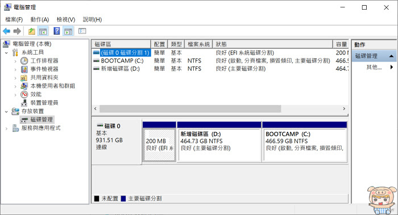Maximize the 電腦管理 window
This screenshot has height=215, width=398.
pos(364,7)
